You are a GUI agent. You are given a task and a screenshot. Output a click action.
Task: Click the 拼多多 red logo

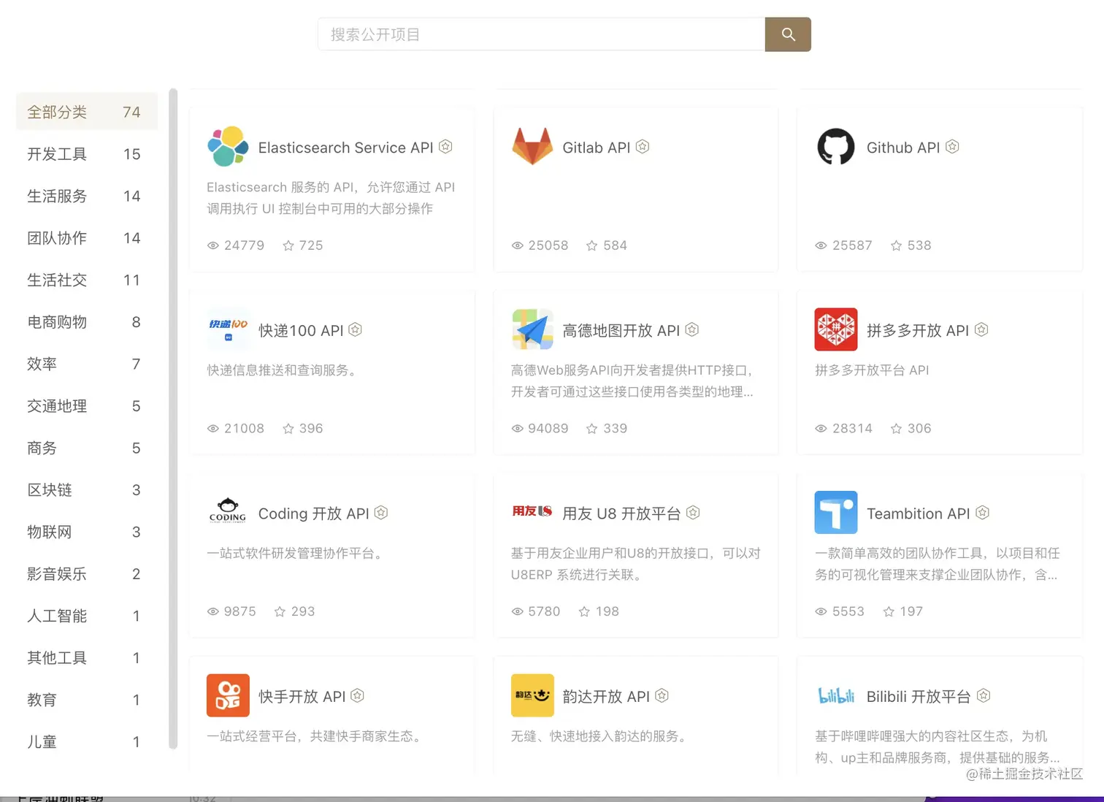[x=836, y=329]
